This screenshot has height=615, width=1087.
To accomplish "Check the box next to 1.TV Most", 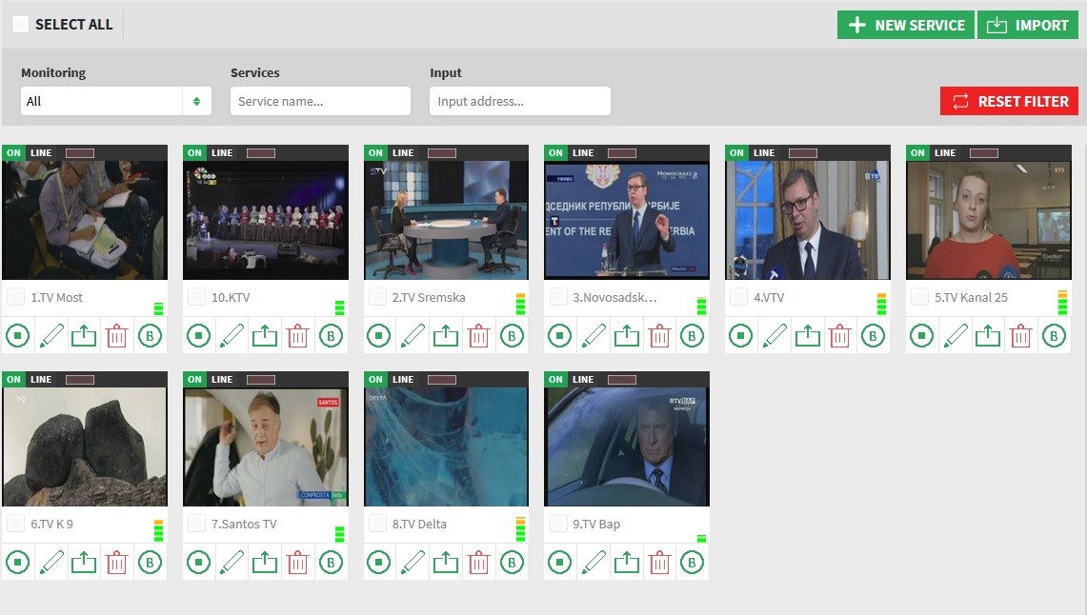I will [16, 297].
